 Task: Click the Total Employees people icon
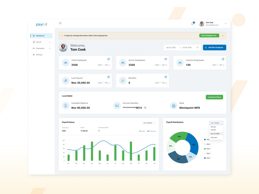coord(66,63)
